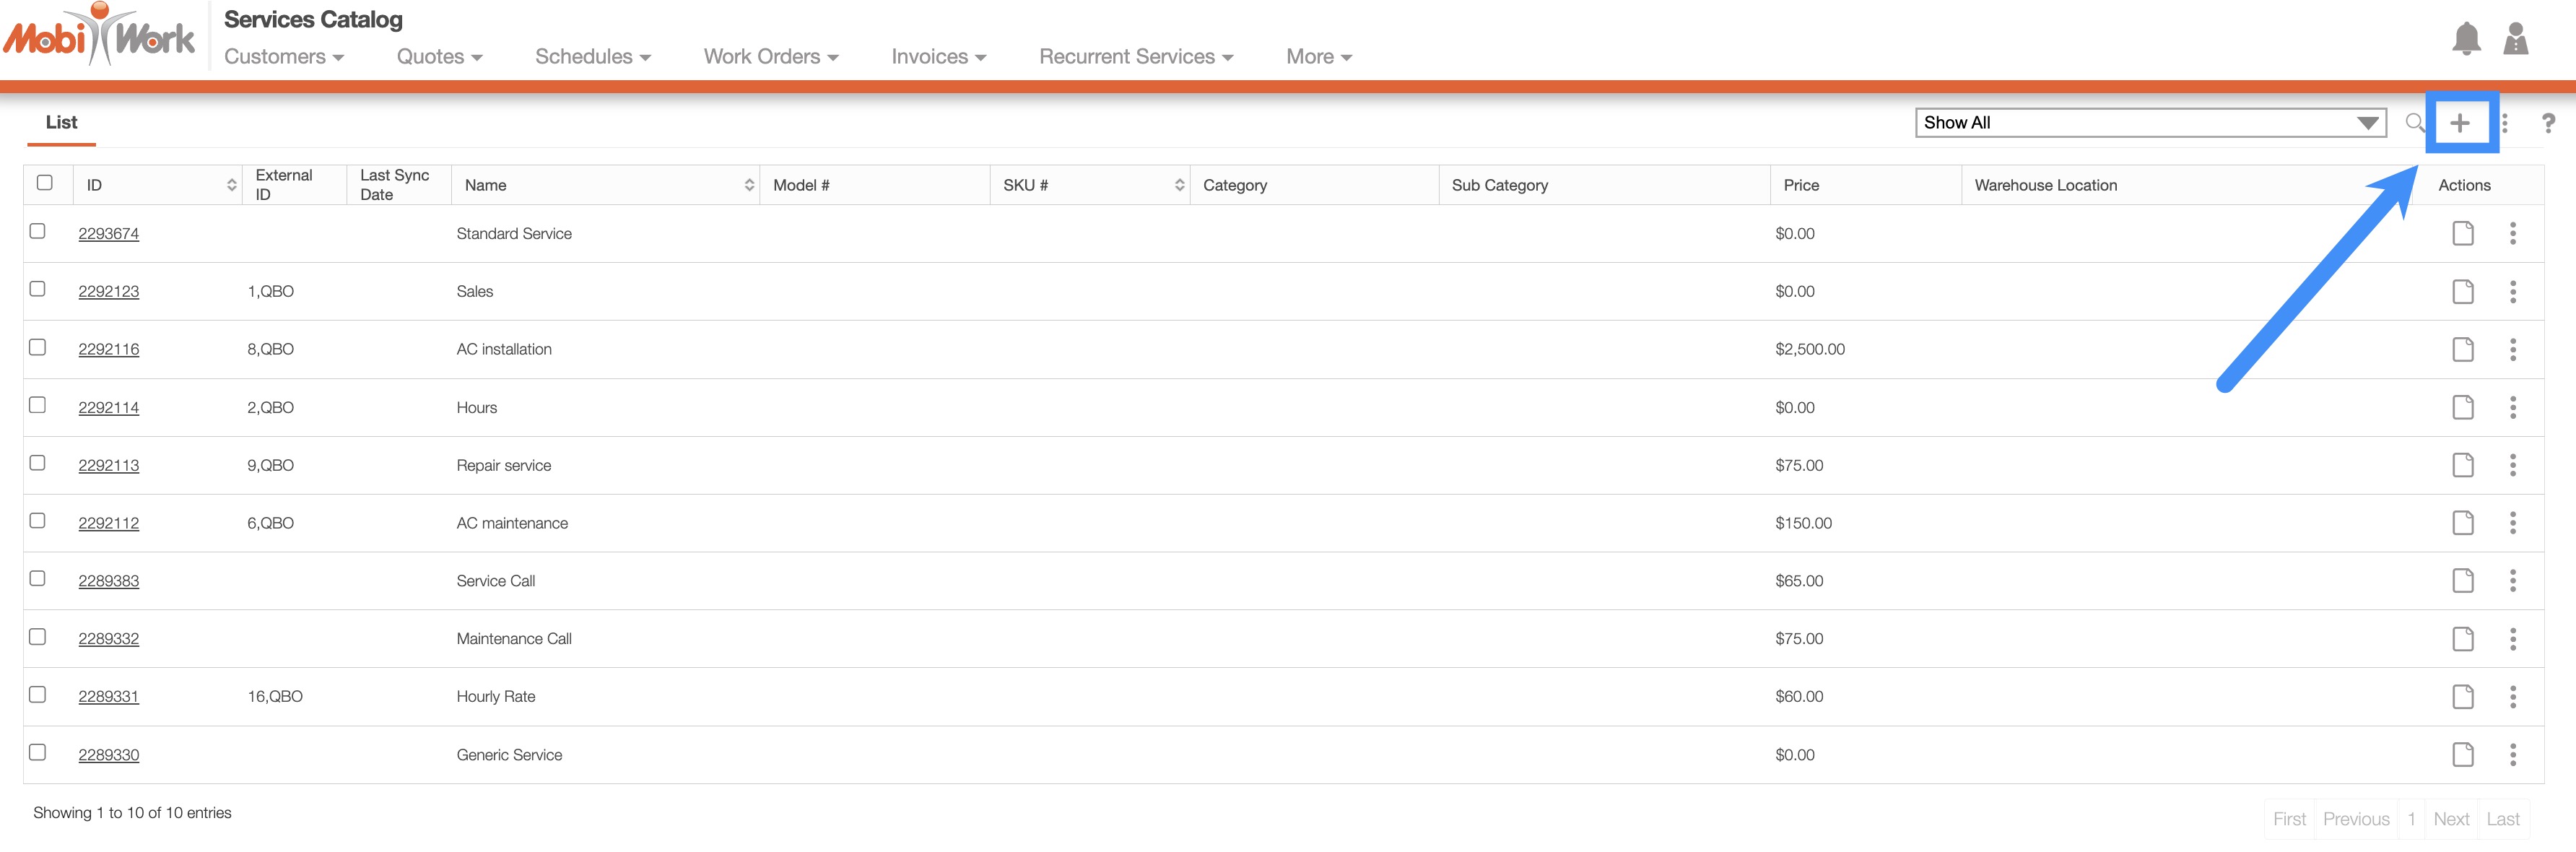Open toolbar three-dot options beside plus icon
This screenshot has height=852, width=2576.
pyautogui.click(x=2505, y=123)
